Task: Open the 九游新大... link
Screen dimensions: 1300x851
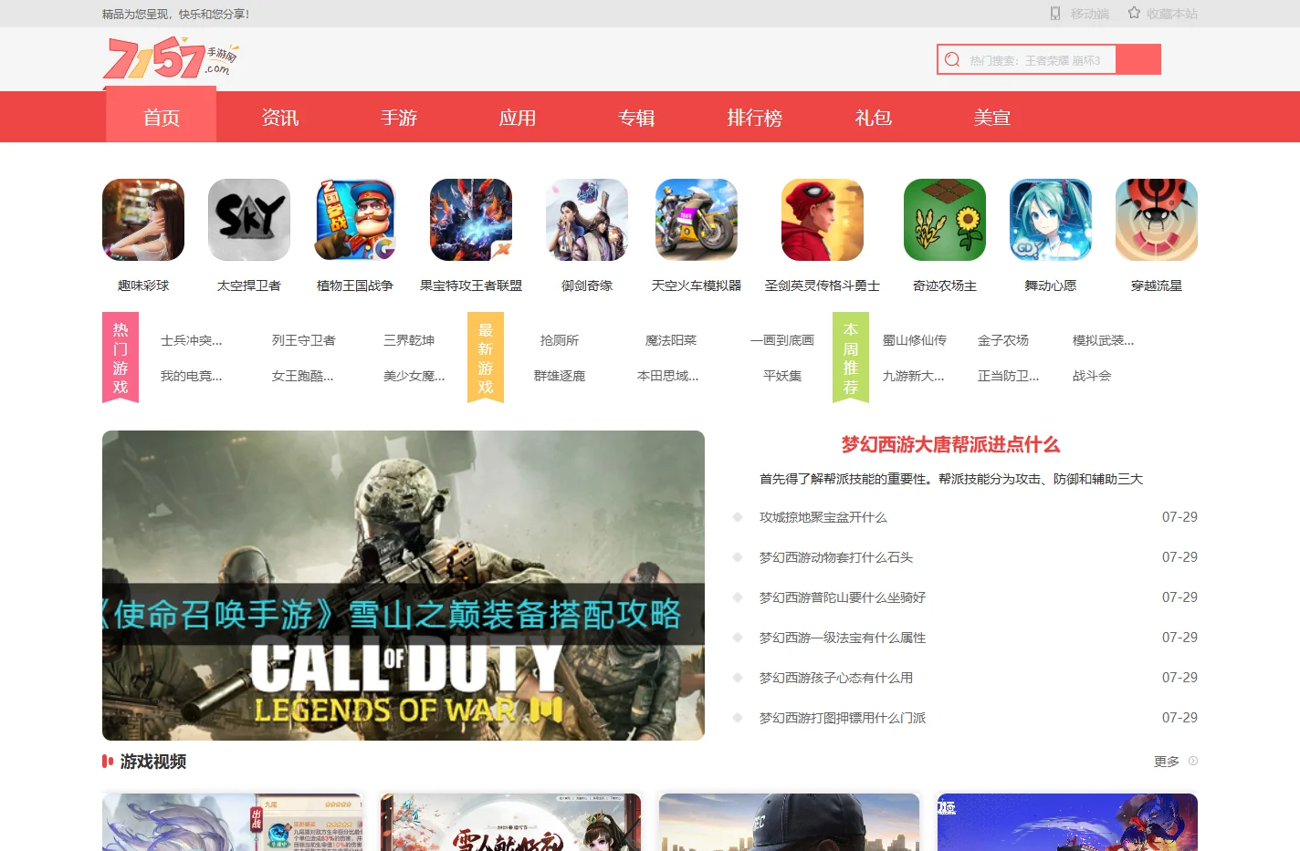Action: coord(914,376)
